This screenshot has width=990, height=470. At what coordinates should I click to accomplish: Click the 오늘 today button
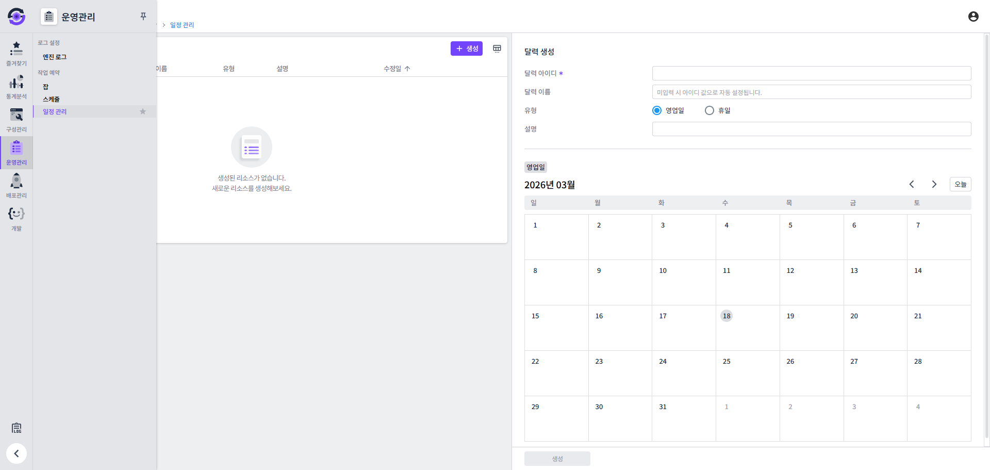pos(961,184)
